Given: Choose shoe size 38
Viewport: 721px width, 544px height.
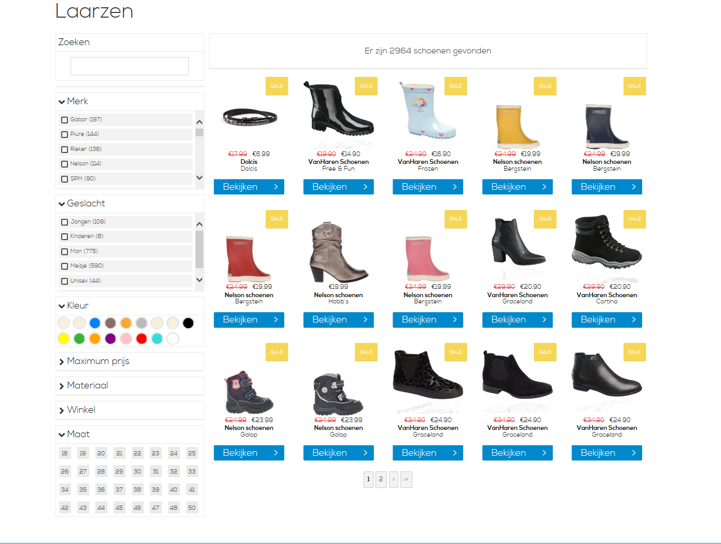Looking at the screenshot, I should click(137, 490).
